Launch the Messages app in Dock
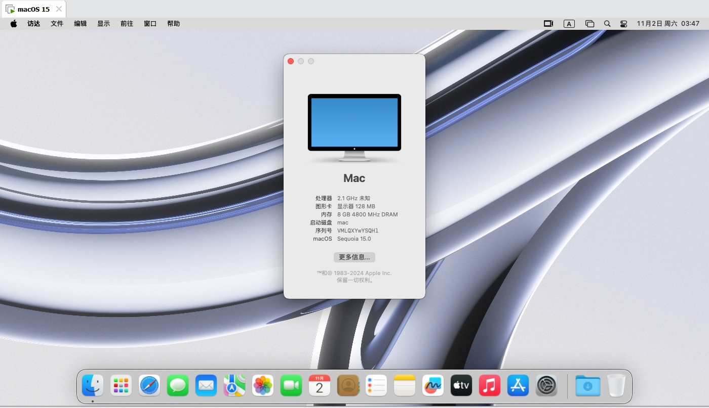The image size is (709, 408). (178, 386)
